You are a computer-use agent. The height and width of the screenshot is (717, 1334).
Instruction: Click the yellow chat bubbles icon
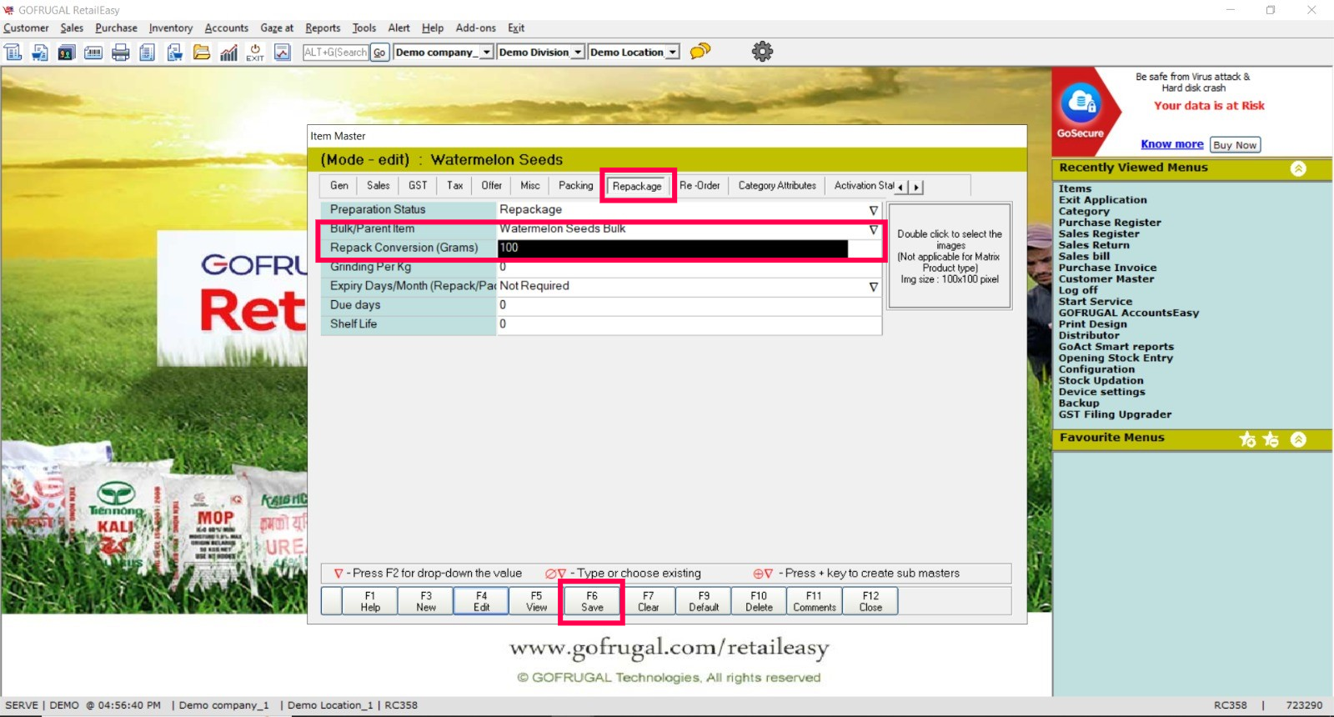tap(700, 52)
